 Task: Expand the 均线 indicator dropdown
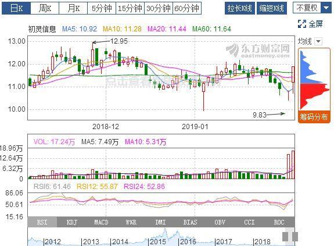pyautogui.click(x=318, y=41)
